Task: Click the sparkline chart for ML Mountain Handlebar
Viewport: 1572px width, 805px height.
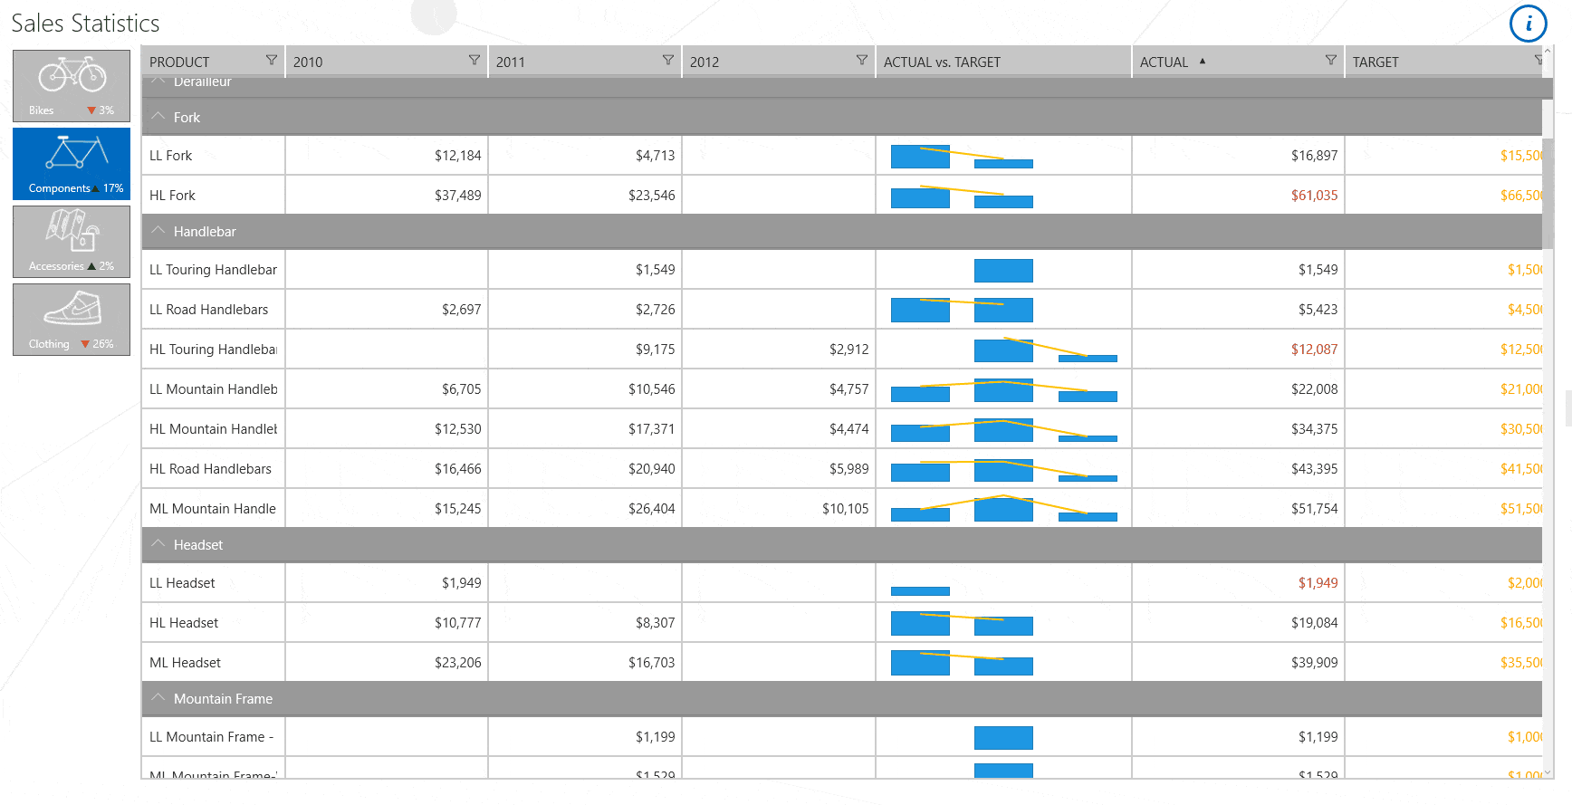Action: (1003, 508)
